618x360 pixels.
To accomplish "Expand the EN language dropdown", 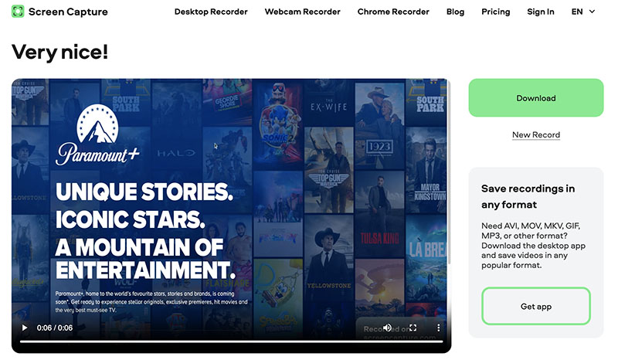I will (x=583, y=12).
